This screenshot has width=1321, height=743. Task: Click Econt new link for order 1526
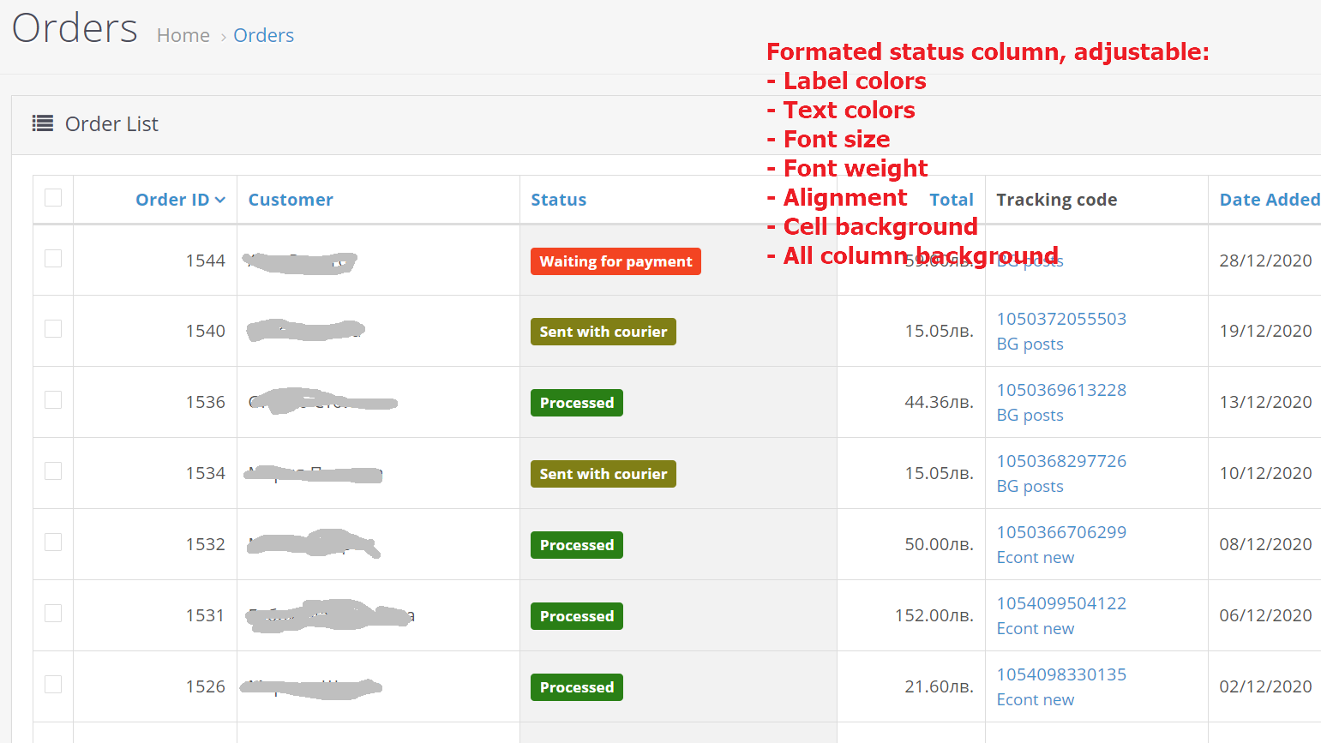click(x=1035, y=699)
